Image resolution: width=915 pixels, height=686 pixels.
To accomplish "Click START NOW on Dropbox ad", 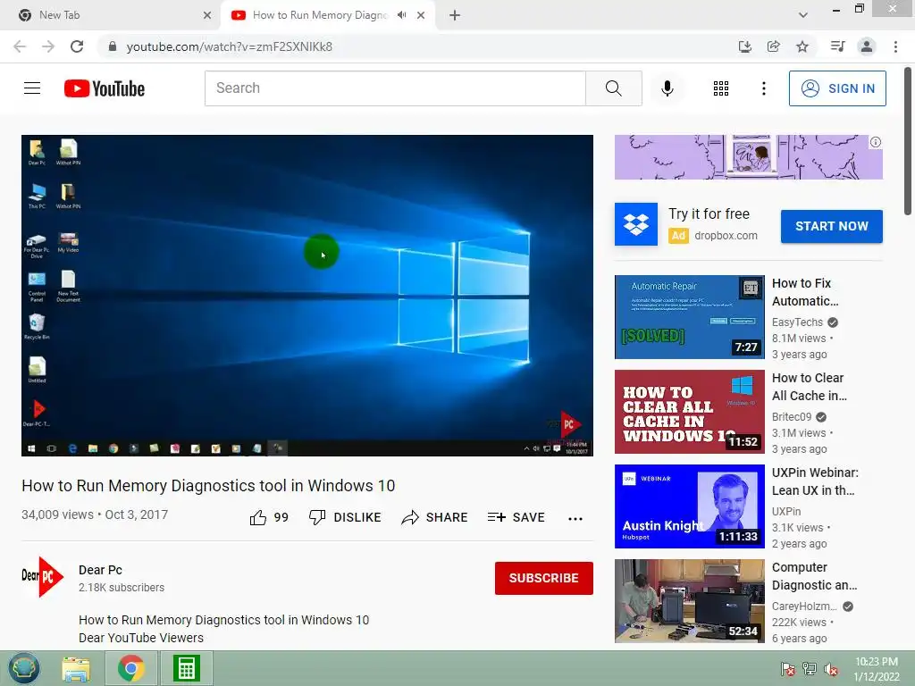I will [x=832, y=226].
